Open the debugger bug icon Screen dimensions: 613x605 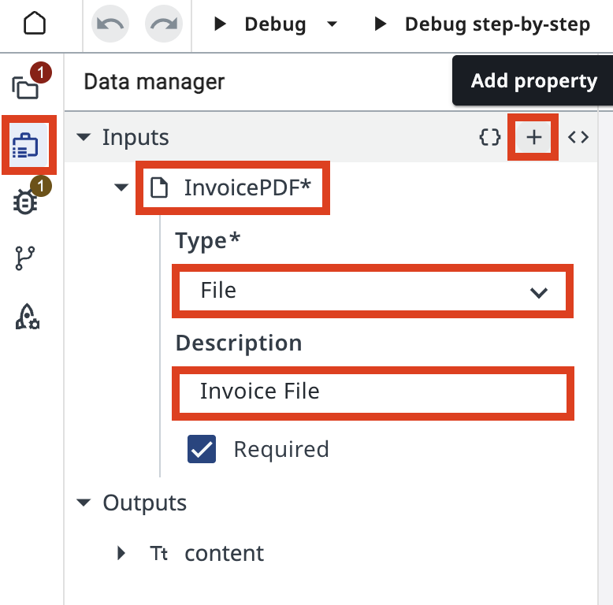pyautogui.click(x=25, y=202)
